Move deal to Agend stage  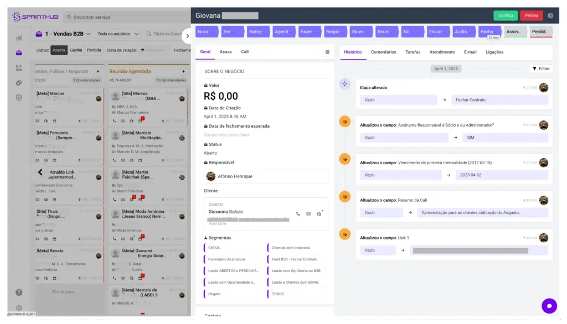pos(284,32)
